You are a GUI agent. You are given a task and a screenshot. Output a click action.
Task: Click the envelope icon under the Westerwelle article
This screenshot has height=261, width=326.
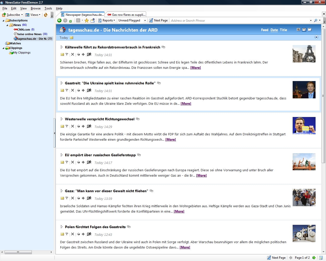pyautogui.click(x=62, y=126)
